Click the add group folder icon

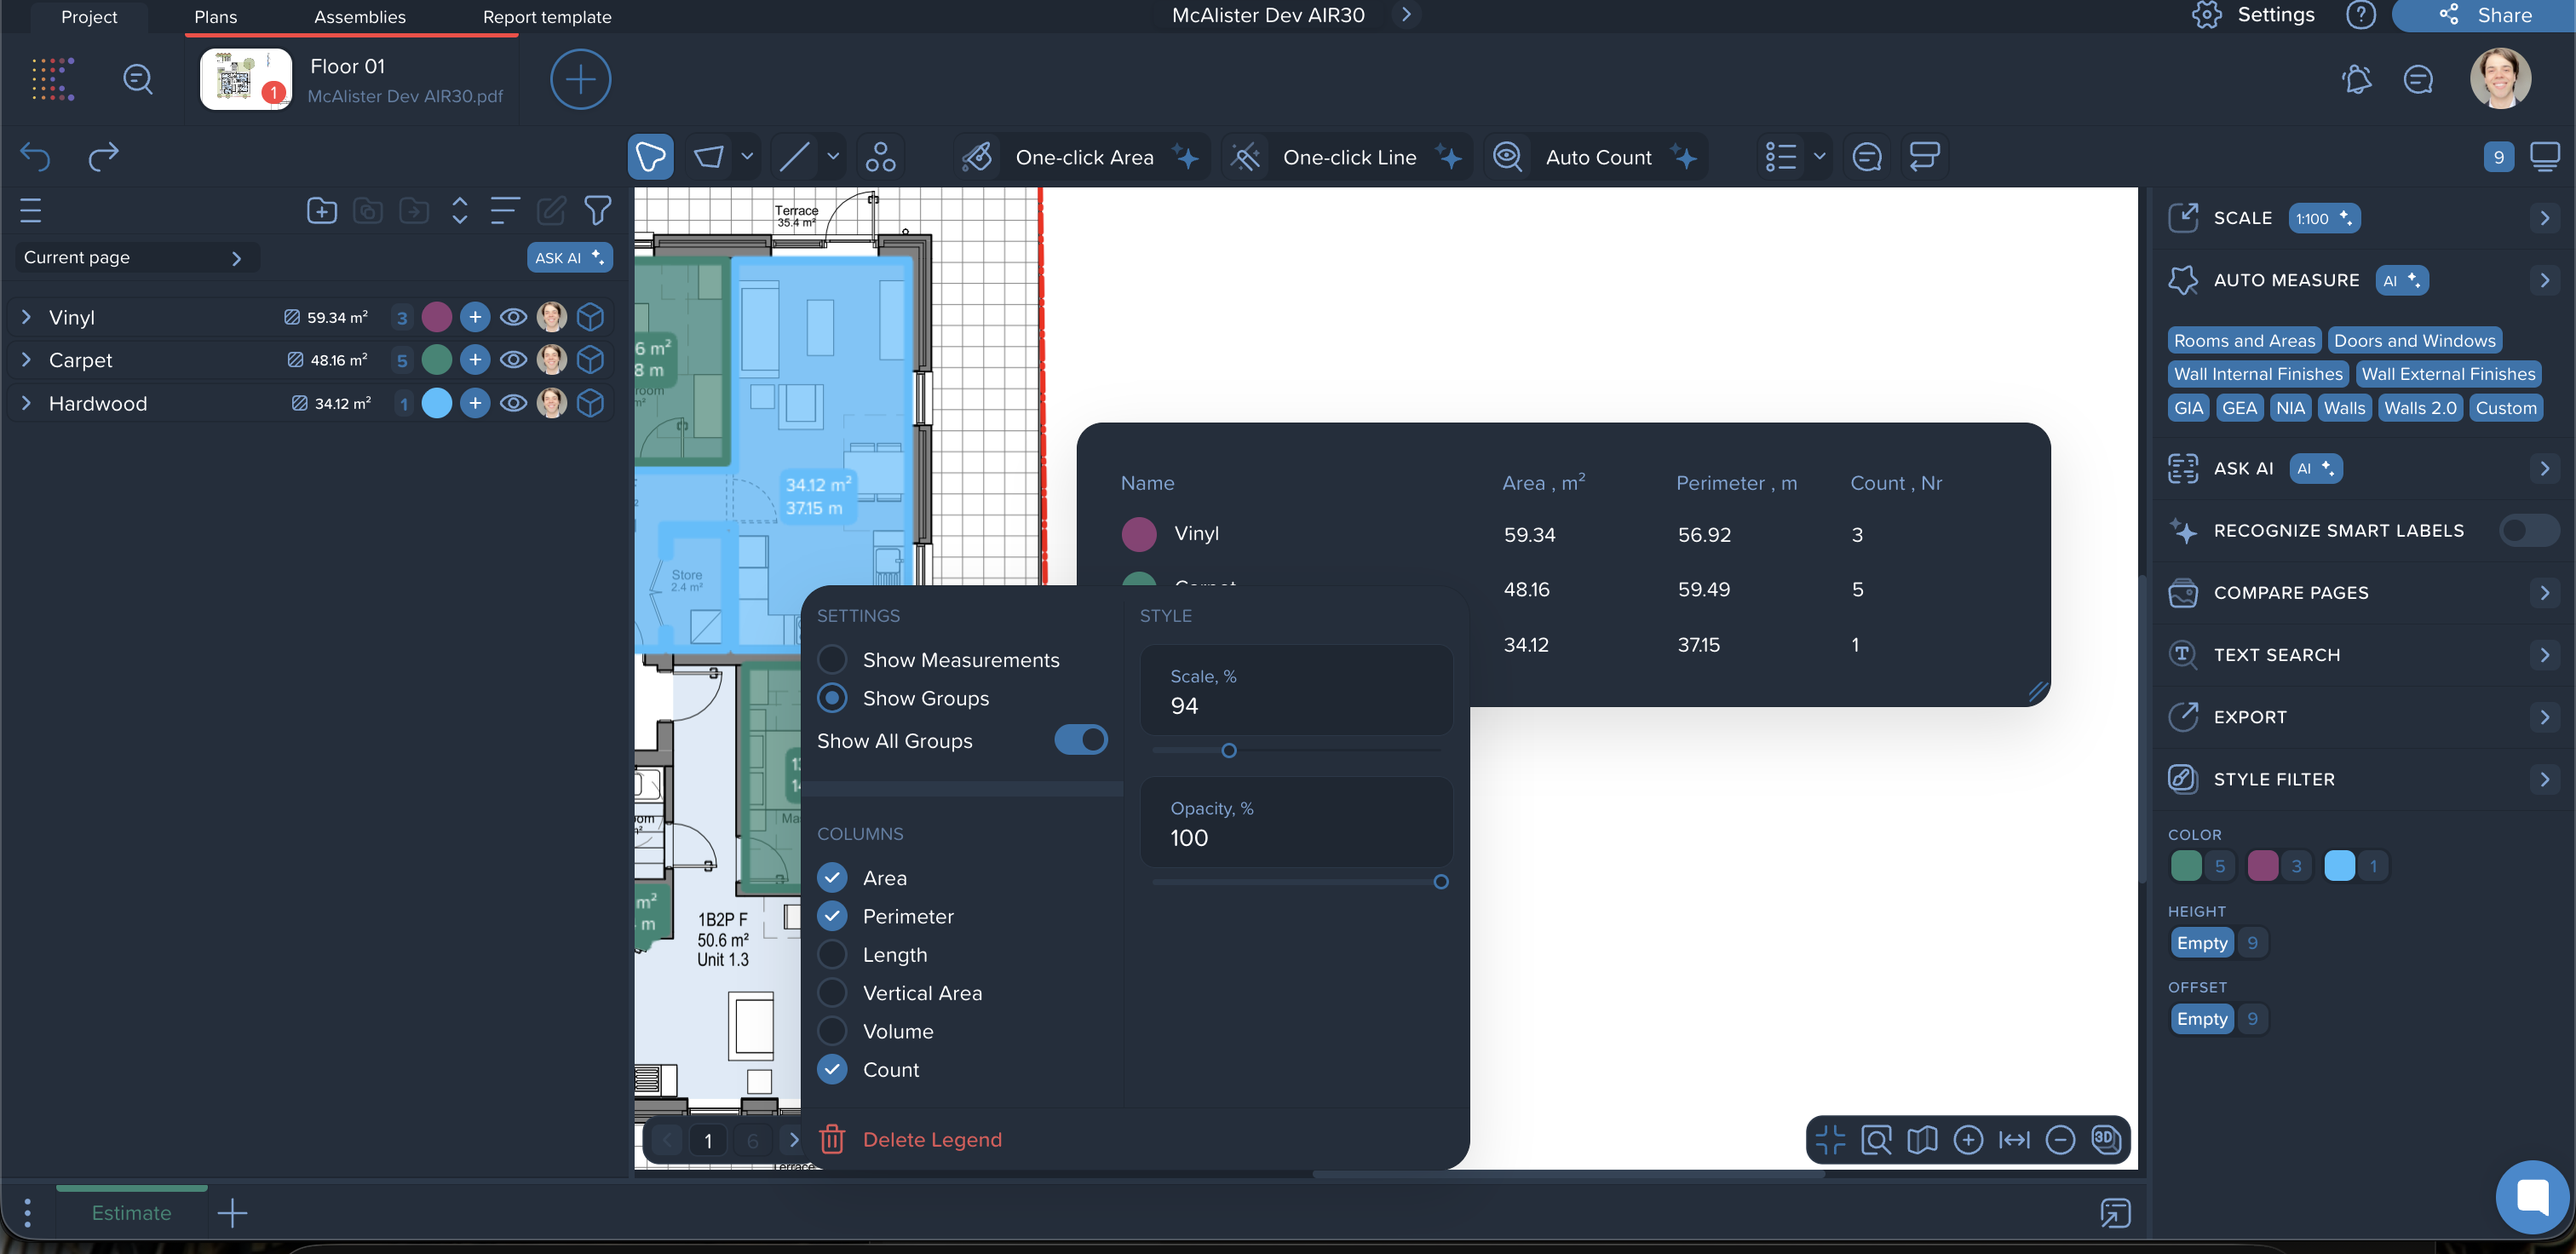[x=321, y=210]
